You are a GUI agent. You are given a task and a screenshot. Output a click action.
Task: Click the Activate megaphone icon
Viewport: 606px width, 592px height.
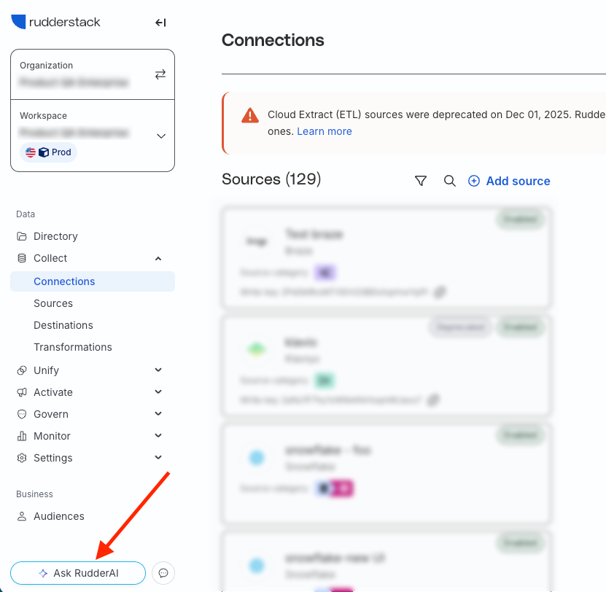pos(22,392)
